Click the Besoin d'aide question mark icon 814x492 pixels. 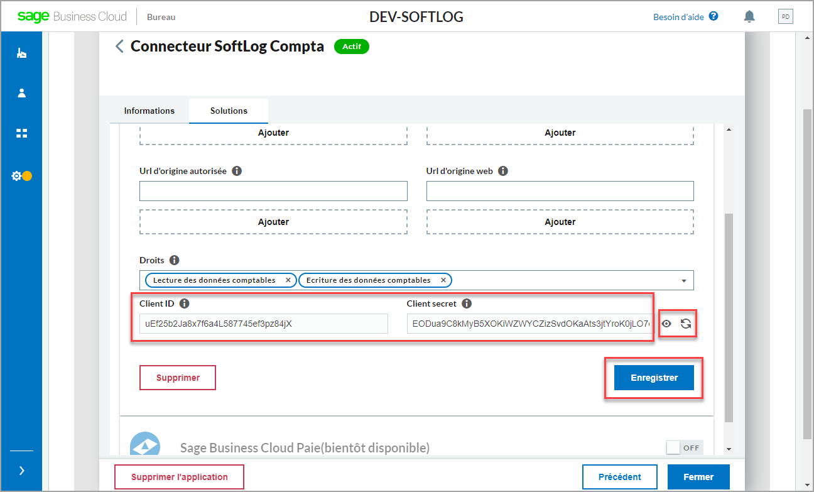coord(714,16)
